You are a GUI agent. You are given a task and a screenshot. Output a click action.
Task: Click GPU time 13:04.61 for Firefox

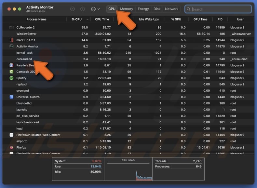click(203, 148)
